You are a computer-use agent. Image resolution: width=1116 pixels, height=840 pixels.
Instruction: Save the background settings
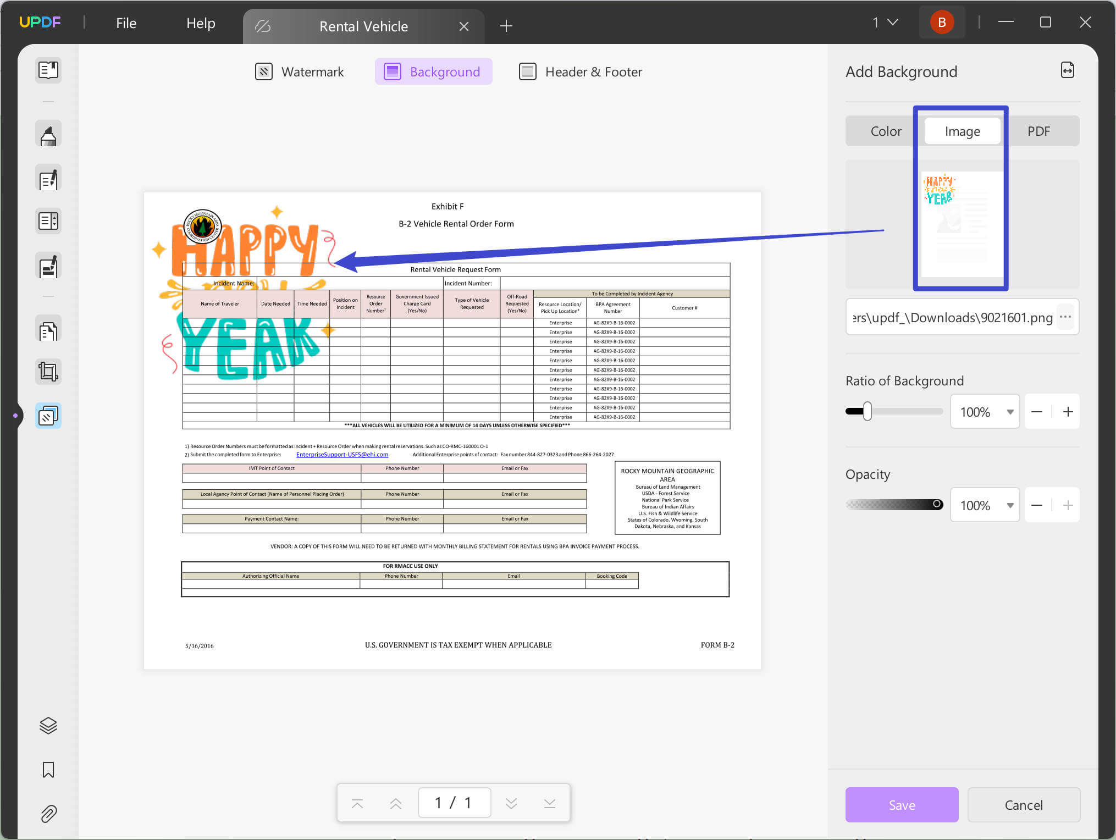tap(902, 805)
